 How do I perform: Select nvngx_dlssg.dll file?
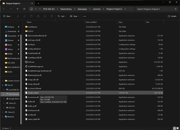point(94,84)
